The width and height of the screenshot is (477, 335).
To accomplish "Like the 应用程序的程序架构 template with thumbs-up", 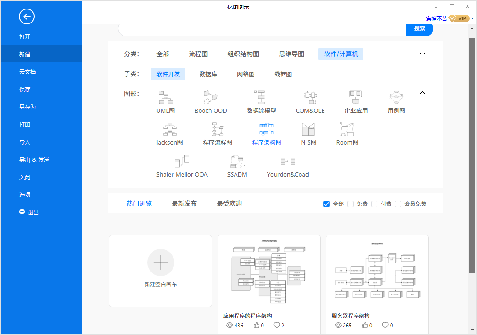I will (256, 325).
